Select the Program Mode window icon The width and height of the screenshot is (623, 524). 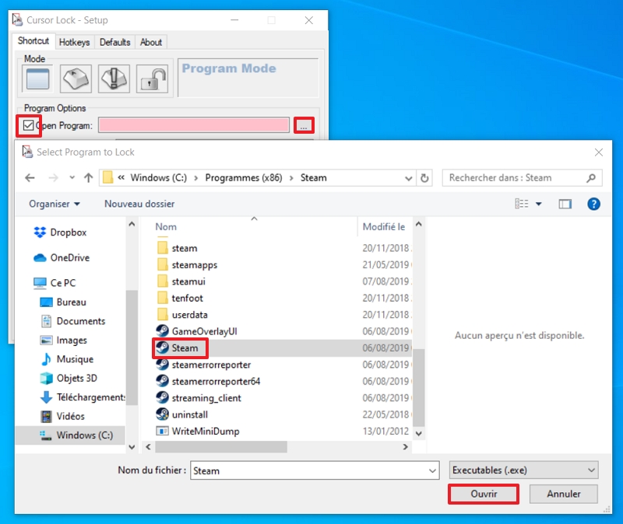[37, 78]
